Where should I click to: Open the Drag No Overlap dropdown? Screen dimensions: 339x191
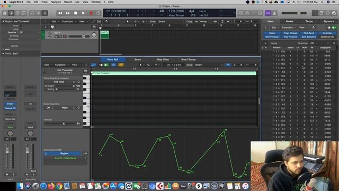[x=202, y=21]
